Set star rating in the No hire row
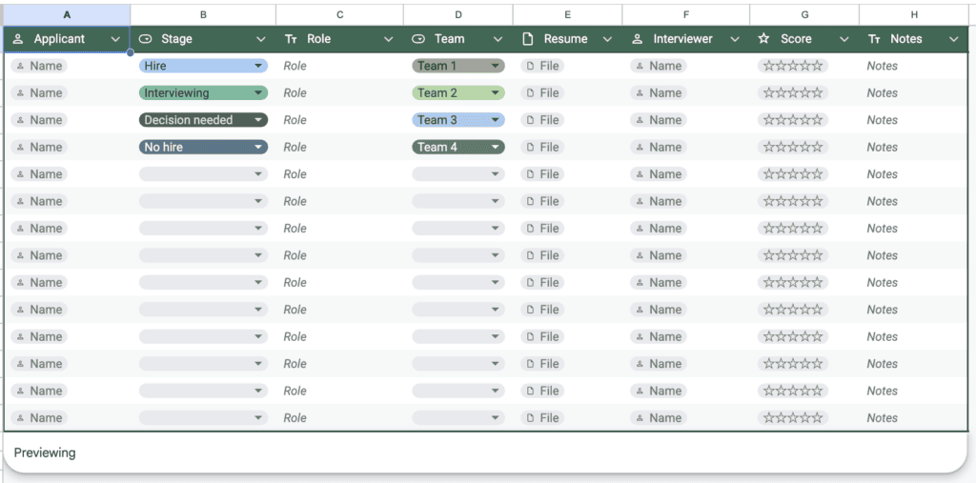The height and width of the screenshot is (483, 976). click(792, 147)
